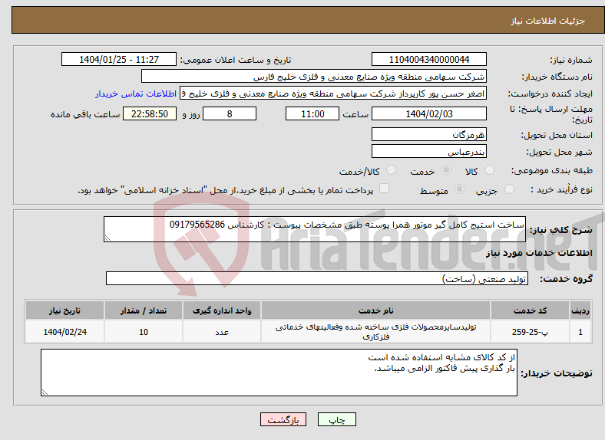Click the بازگشت back button
Screen dimensions: 605x440
click(283, 419)
